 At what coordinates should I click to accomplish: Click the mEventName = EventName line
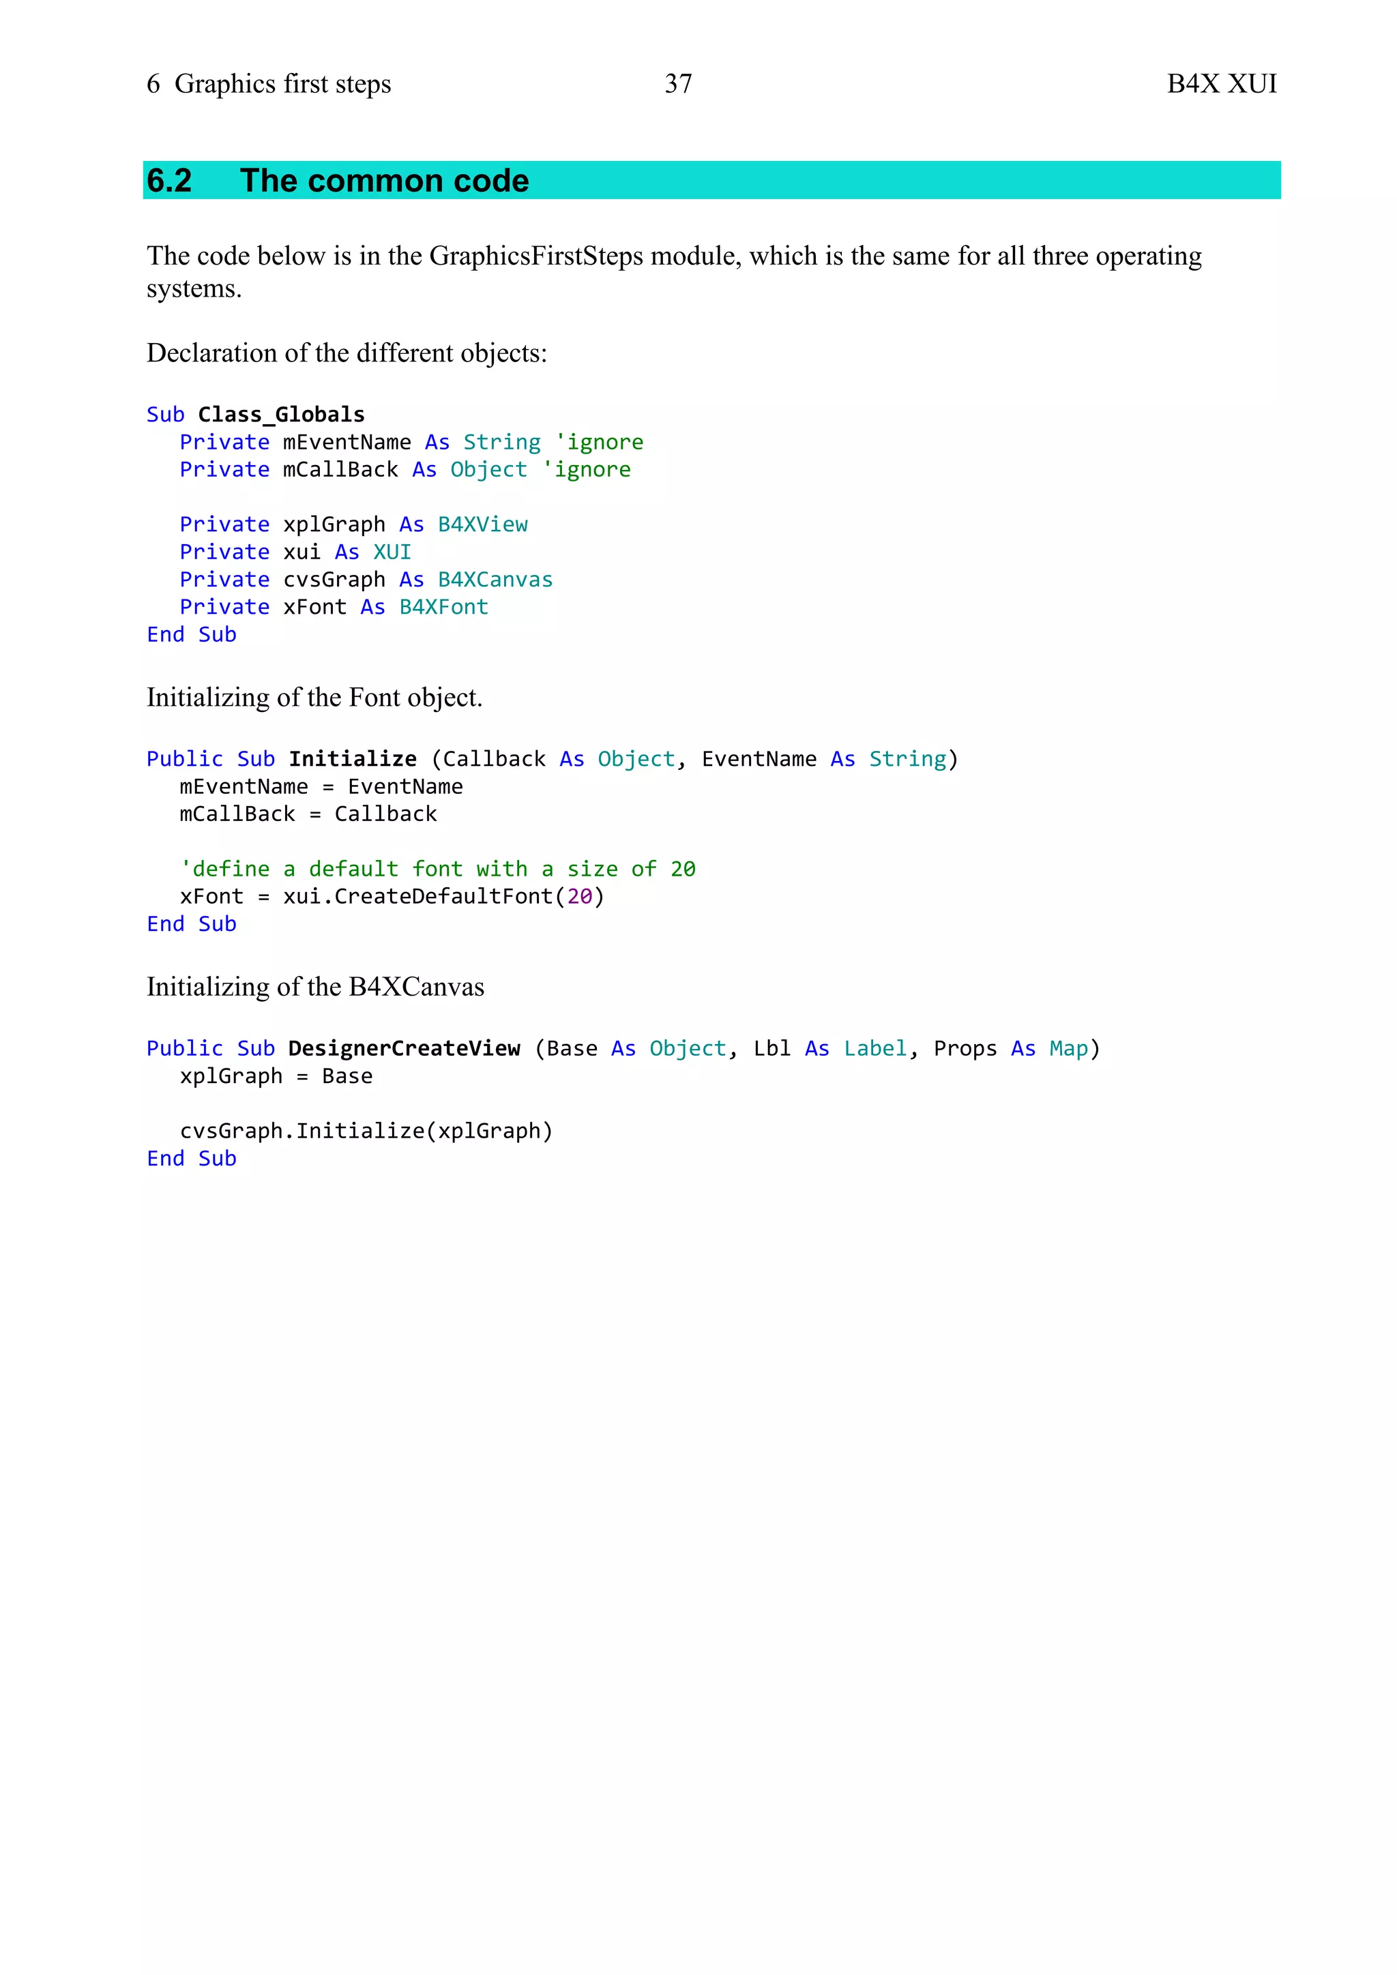coord(321,786)
